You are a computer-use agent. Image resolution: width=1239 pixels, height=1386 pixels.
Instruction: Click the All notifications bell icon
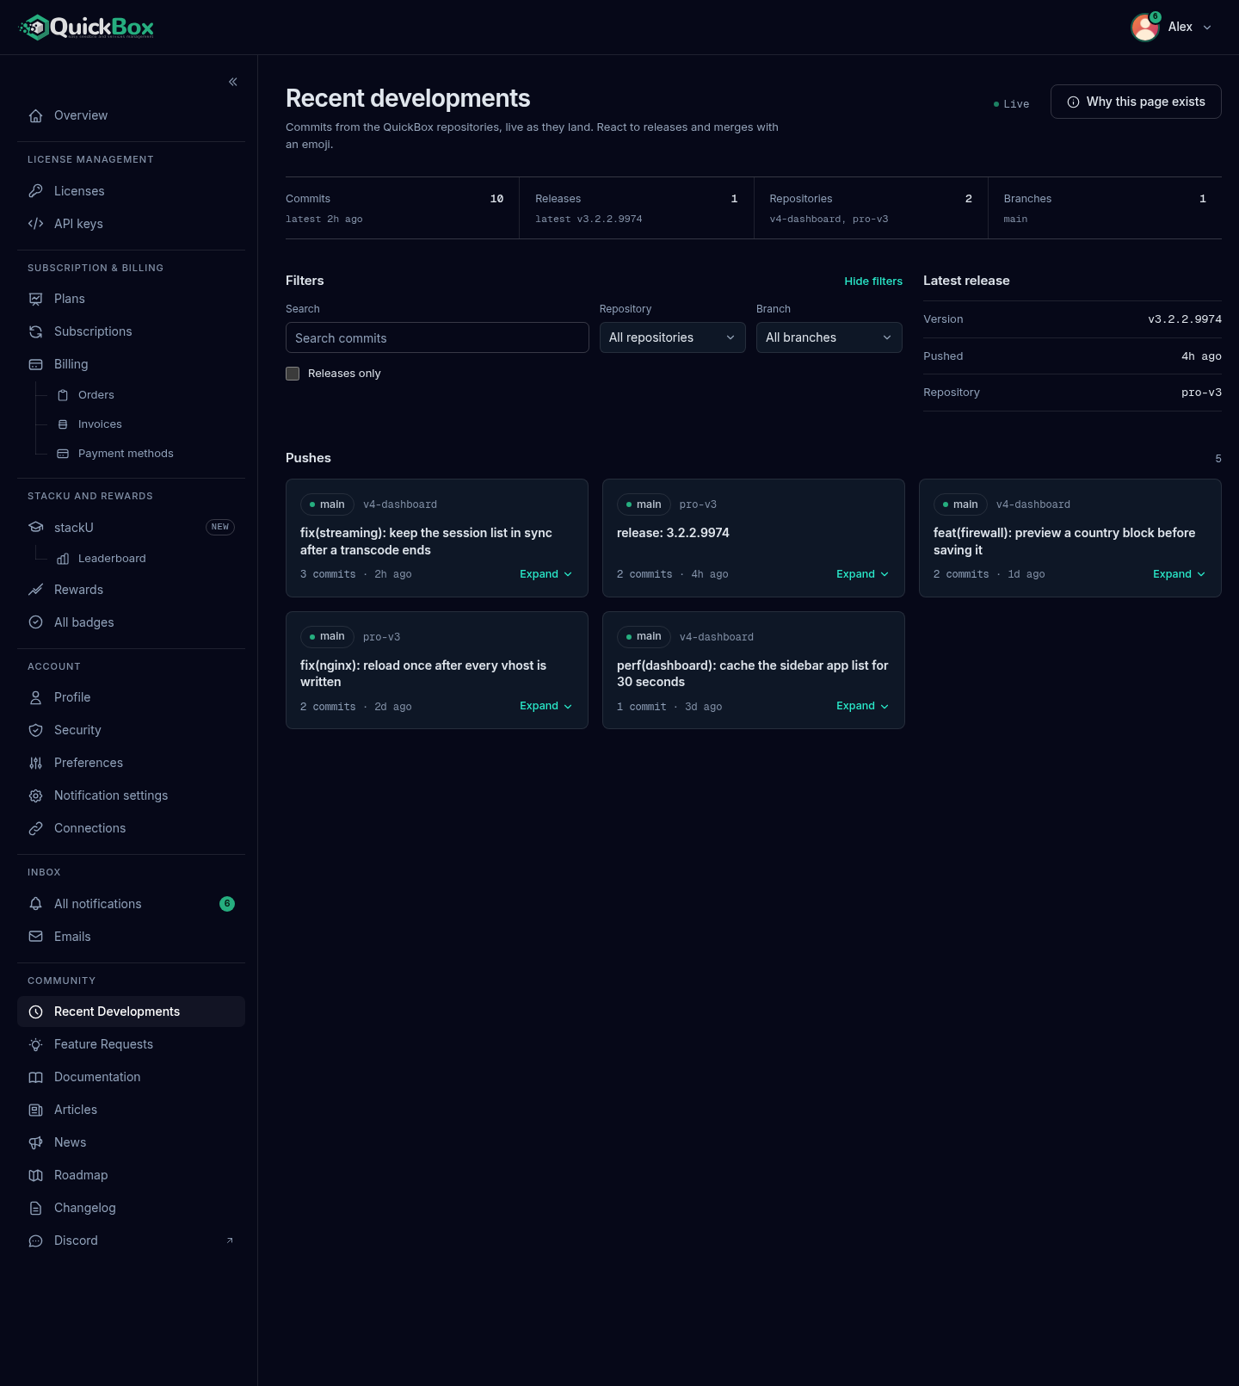35,904
